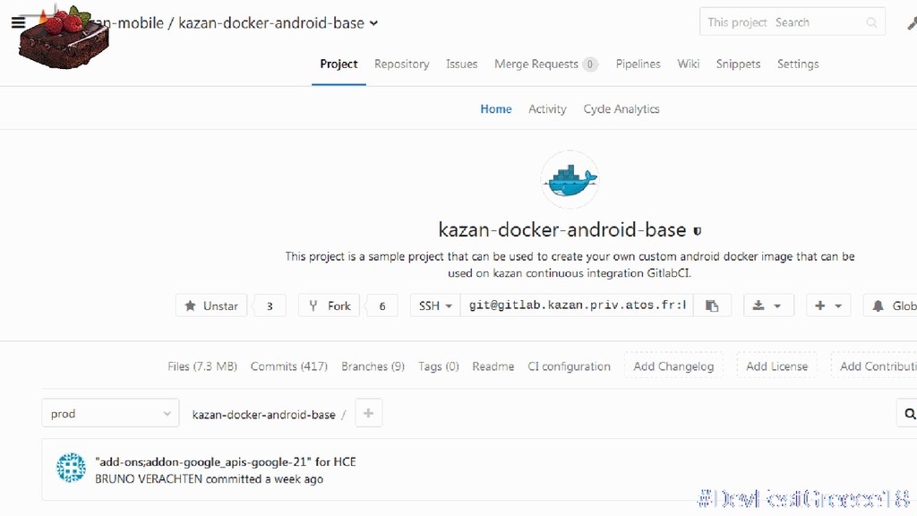Open kazan-docker-android-base path link
917x516 pixels.
point(264,414)
